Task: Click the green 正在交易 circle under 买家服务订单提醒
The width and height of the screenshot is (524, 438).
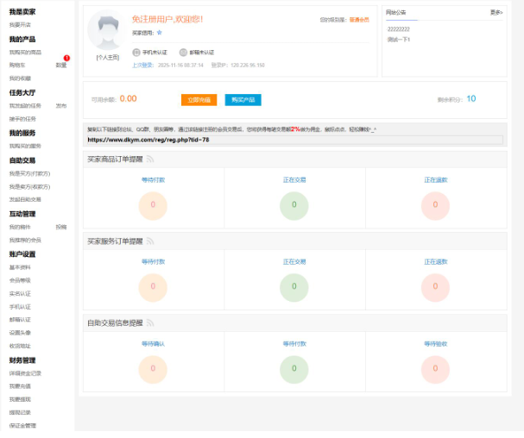Action: [x=294, y=286]
